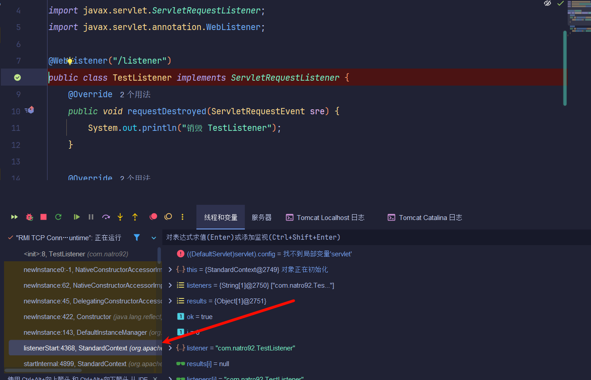The image size is (591, 380).
Task: Click the list icon of the results variable
Action: (x=180, y=301)
